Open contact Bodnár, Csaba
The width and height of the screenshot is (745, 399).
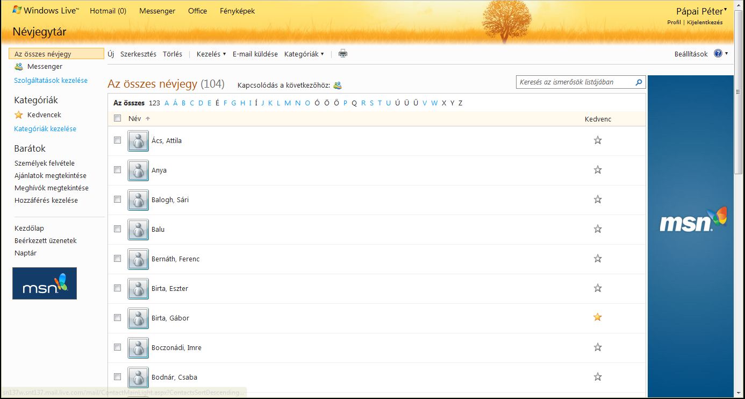coord(174,377)
